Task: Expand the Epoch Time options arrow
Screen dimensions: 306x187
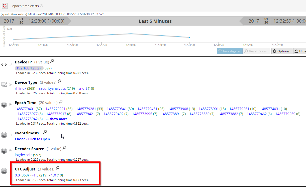Action: 10,105
